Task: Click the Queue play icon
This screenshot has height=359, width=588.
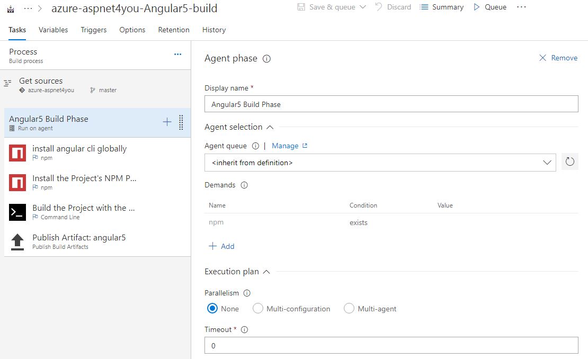Action: pos(477,7)
